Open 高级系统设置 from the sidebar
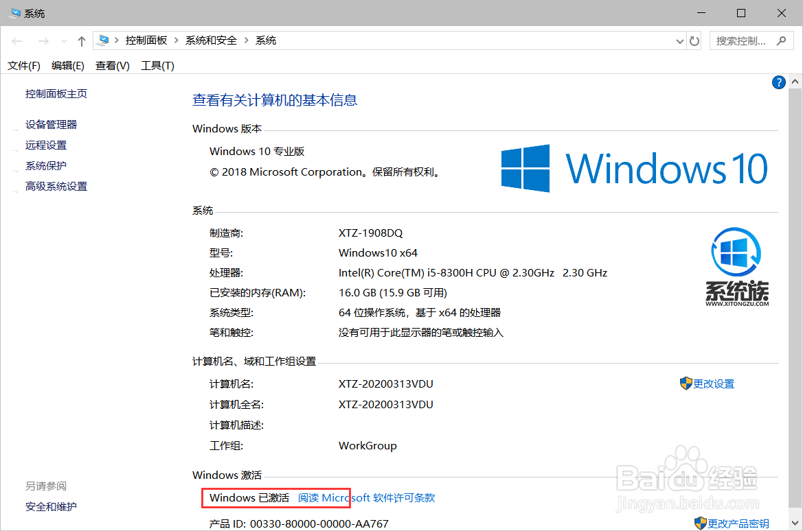This screenshot has width=803, height=531. pos(56,186)
